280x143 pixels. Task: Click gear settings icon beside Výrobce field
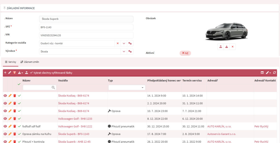coord(130,51)
